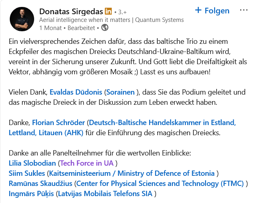Open the three-dot post options menu
The height and width of the screenshot is (203, 256).
click(x=243, y=11)
